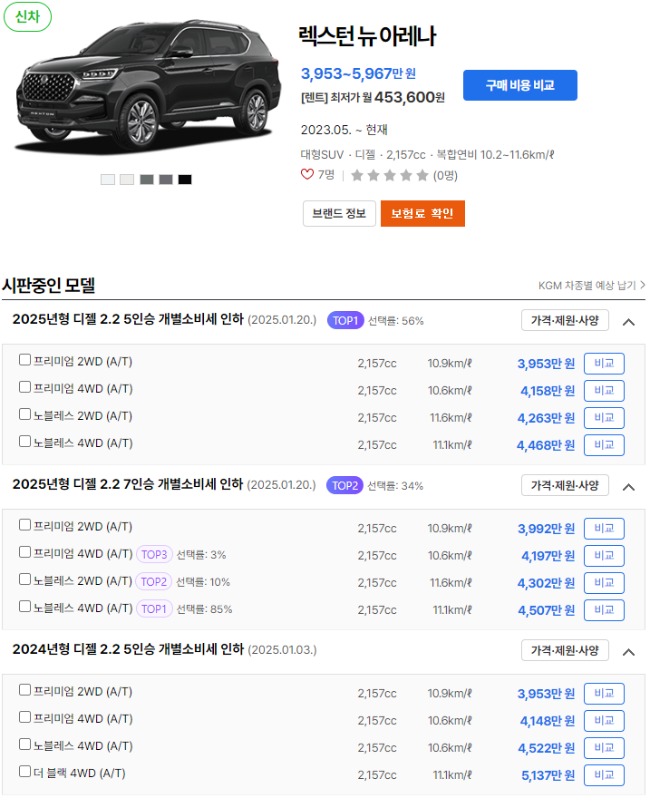
Task: Click 비교 for 4,263만원 trim
Action: tap(604, 418)
